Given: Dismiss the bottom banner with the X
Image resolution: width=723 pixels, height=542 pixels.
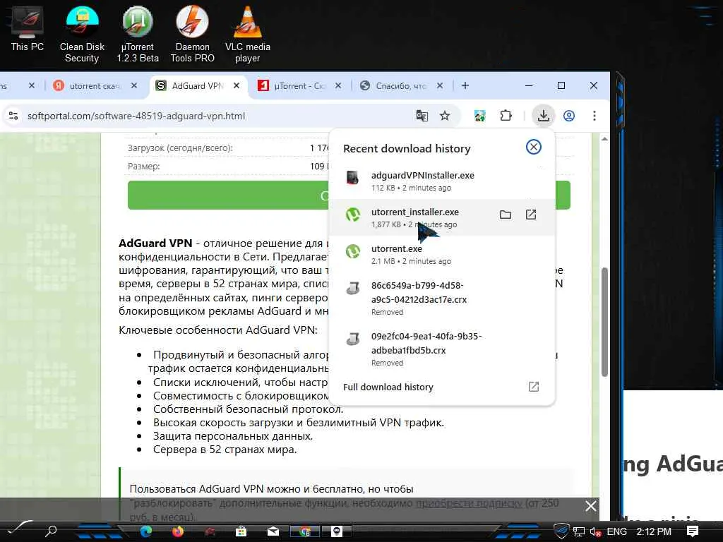Looking at the screenshot, I should (591, 506).
